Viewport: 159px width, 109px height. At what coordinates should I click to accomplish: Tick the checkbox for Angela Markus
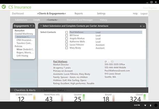point(67,39)
